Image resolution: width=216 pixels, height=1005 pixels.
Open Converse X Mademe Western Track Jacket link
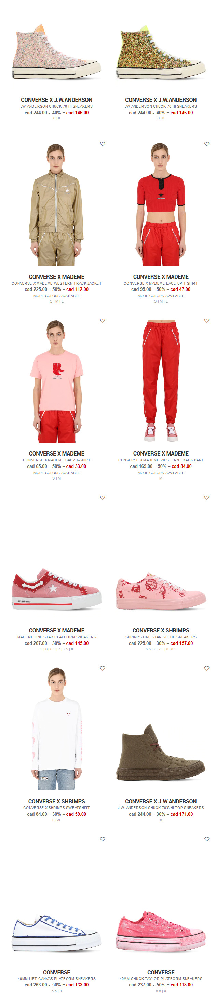pyautogui.click(x=57, y=283)
